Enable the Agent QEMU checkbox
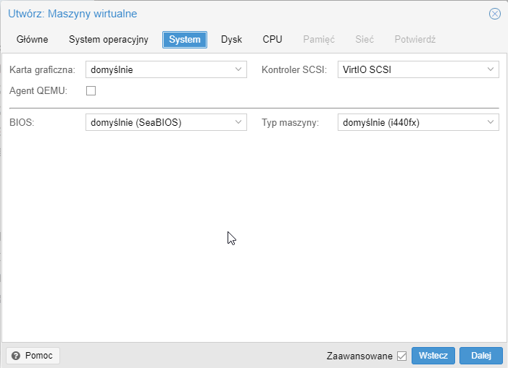Image resolution: width=508 pixels, height=368 pixels. (91, 91)
